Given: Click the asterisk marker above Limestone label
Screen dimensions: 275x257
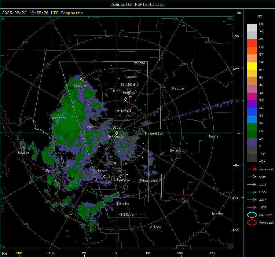Looking at the screenshot, I should tap(58, 115).
